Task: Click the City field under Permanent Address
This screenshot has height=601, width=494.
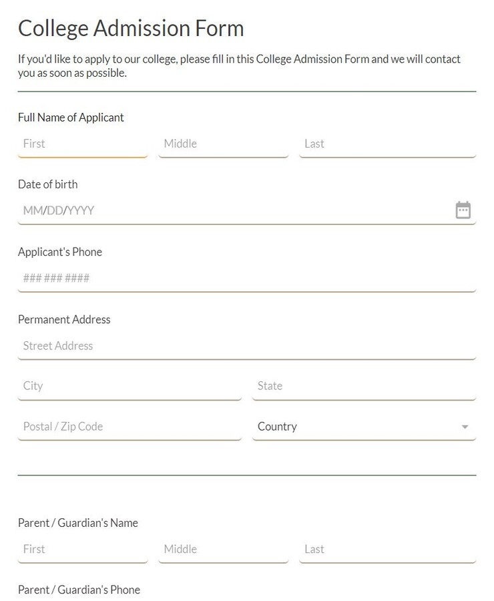Action: click(x=129, y=386)
